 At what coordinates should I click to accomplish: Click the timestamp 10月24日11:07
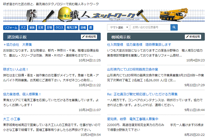click(x=90, y=110)
